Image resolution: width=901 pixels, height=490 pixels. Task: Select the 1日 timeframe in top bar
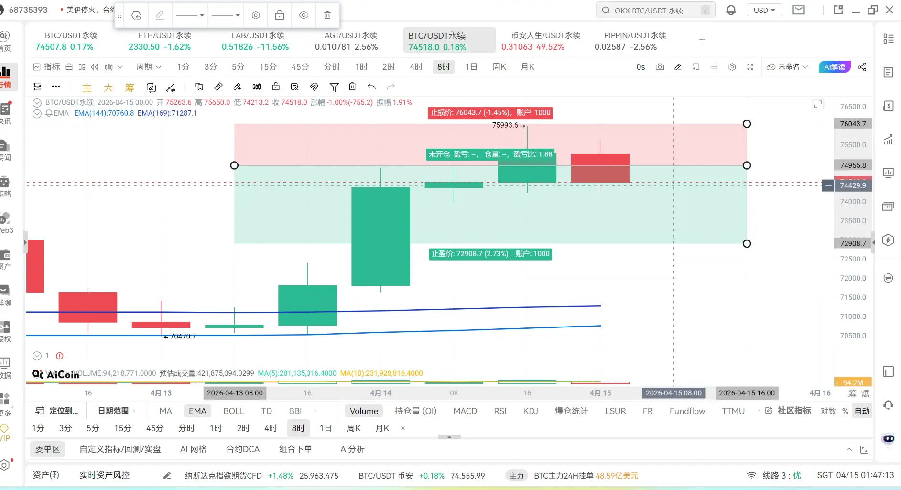[471, 67]
